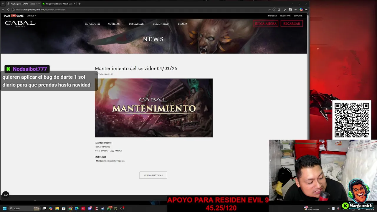Expand the JUEGOS dropdown
The image size is (377, 212).
pos(32,16)
